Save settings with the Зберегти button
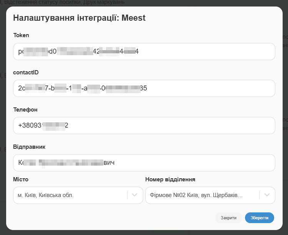288x235 pixels. pyautogui.click(x=260, y=218)
